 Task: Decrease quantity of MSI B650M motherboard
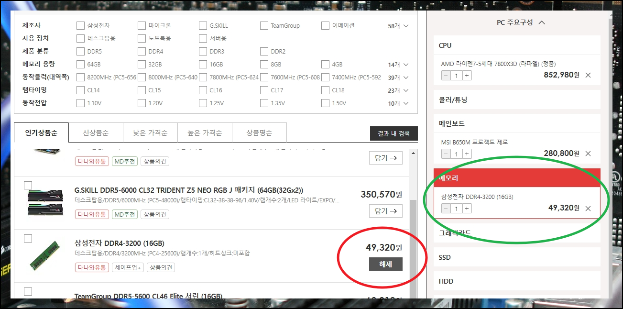tap(446, 154)
